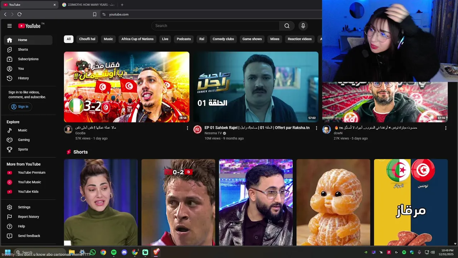Open Sports under Explore

coord(28,149)
